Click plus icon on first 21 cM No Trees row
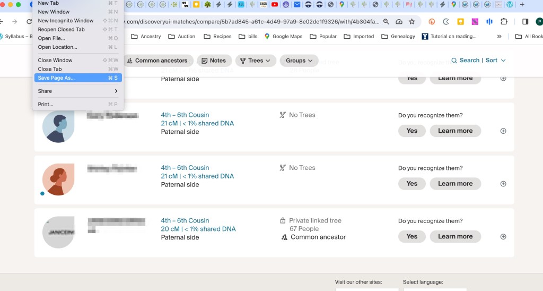Image resolution: width=543 pixels, height=291 pixels. pyautogui.click(x=503, y=131)
